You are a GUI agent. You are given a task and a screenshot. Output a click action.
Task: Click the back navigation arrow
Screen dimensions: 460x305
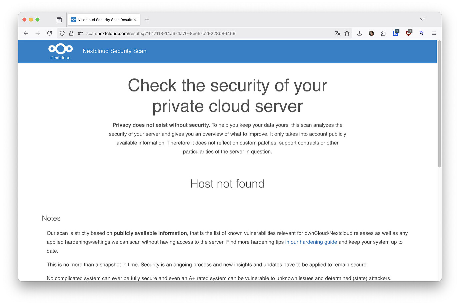tap(26, 33)
